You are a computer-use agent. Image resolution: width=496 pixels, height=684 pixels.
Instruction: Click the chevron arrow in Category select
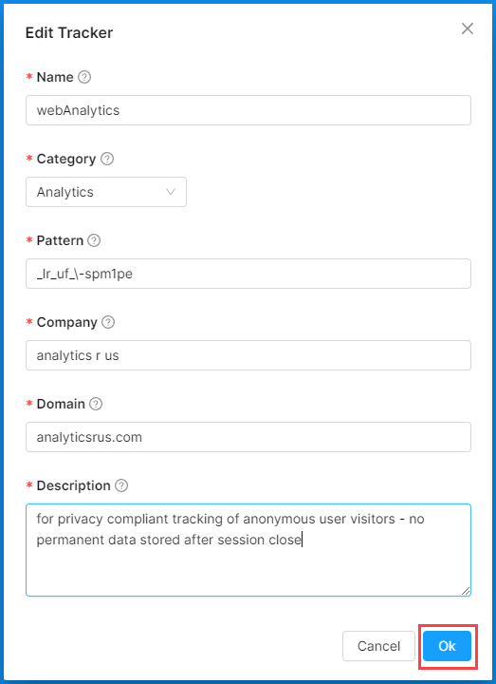171,192
